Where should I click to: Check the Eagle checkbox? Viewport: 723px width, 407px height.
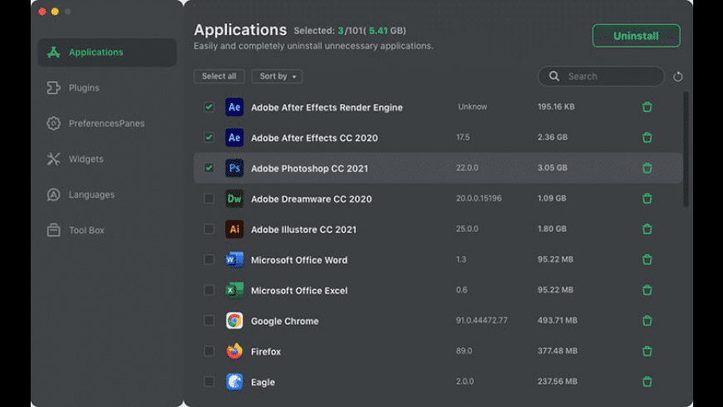point(209,381)
